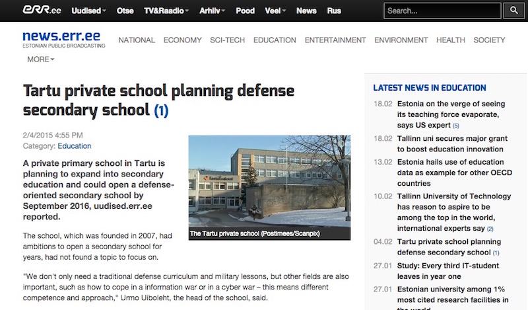Switch to News in top bar
Screen dimensions: 528x310
(306, 11)
